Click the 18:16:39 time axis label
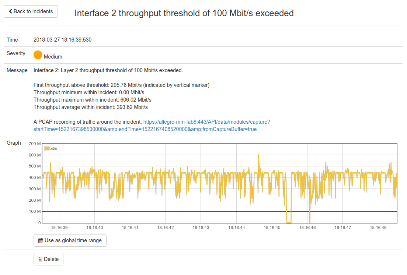407x275 pixels. coord(59,228)
